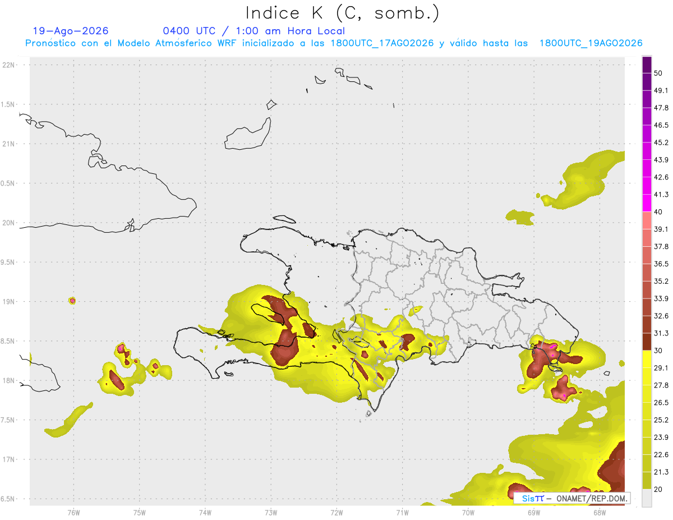Select the date text "19-Ago-2026"
This screenshot has height=520, width=673.
(71, 31)
